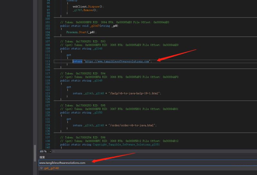257x175 pixels.
Task: Click the _g2150 property name declaration
Action: pos(98,113)
